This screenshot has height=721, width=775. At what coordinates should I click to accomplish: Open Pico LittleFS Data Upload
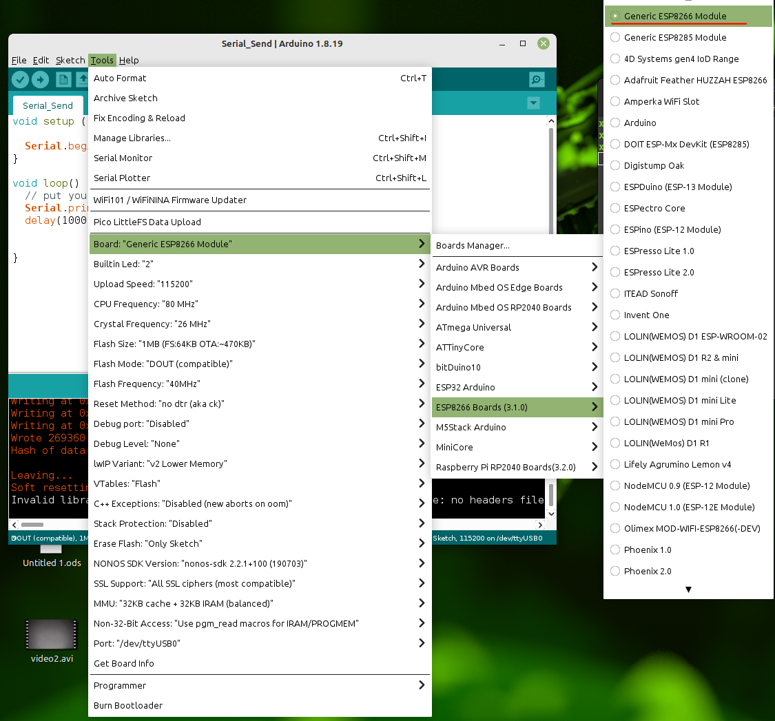pyautogui.click(x=260, y=222)
